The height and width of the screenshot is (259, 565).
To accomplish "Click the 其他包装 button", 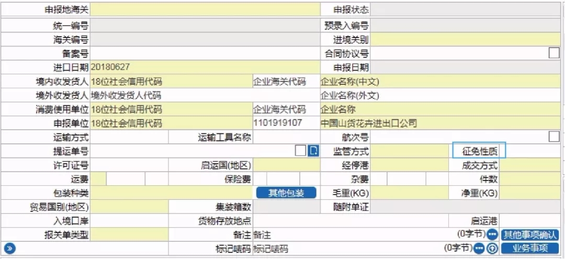I will (286, 193).
